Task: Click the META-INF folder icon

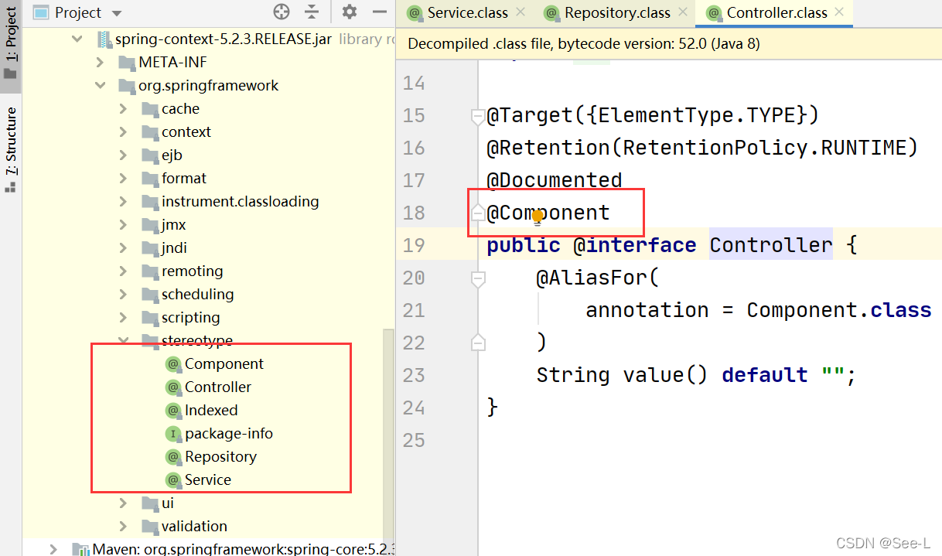Action: pyautogui.click(x=126, y=62)
